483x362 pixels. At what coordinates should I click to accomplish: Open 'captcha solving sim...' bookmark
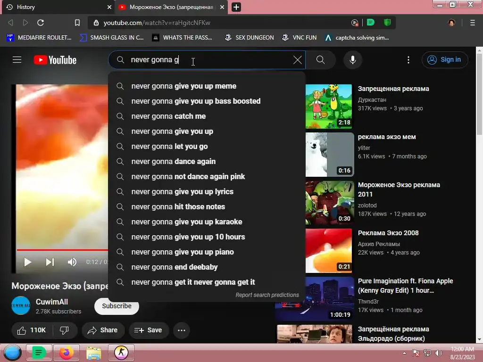pyautogui.click(x=358, y=38)
